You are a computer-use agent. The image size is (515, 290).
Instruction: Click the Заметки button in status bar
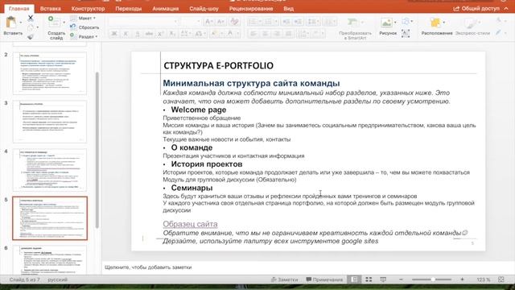(284, 280)
